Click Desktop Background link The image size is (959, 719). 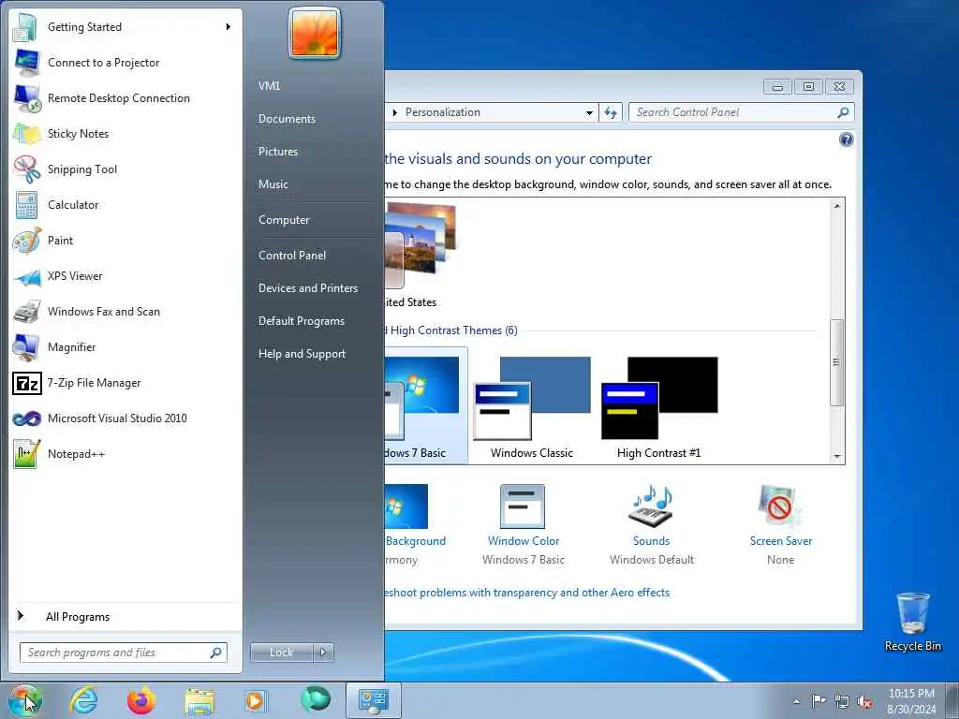[x=415, y=541]
